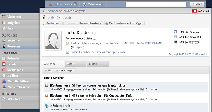Open the Alle anzeigen dropdown
This screenshot has width=212, height=112.
click(x=65, y=71)
